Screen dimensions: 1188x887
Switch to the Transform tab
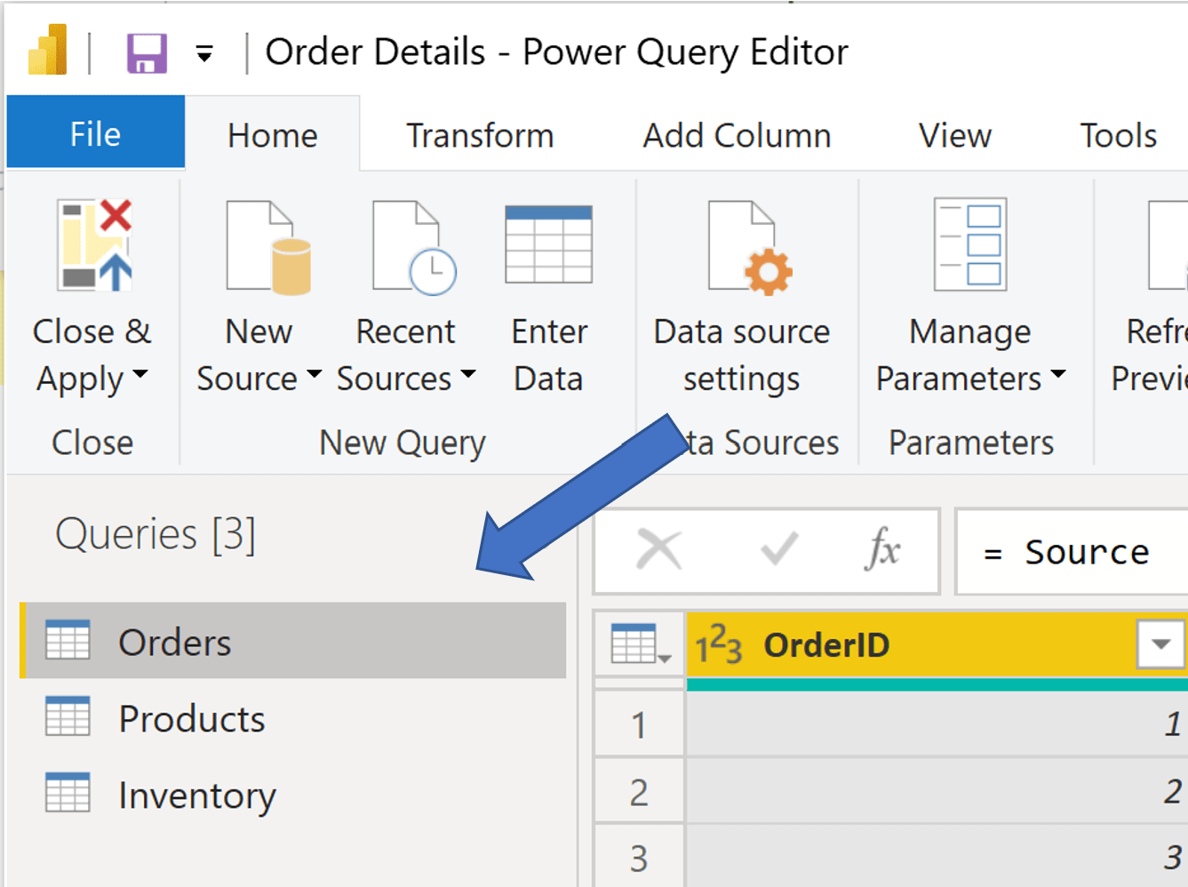[x=480, y=134]
